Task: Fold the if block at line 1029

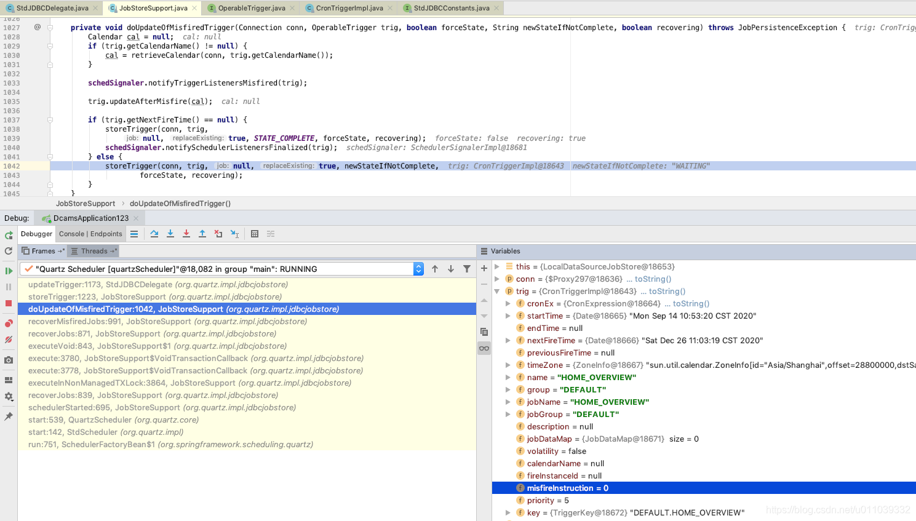Action: point(50,46)
